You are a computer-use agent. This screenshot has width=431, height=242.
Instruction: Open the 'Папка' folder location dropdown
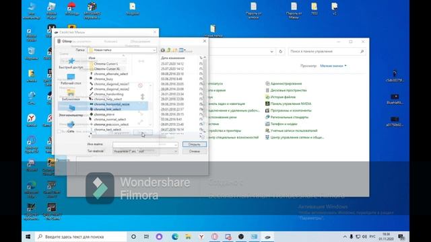(x=122, y=50)
